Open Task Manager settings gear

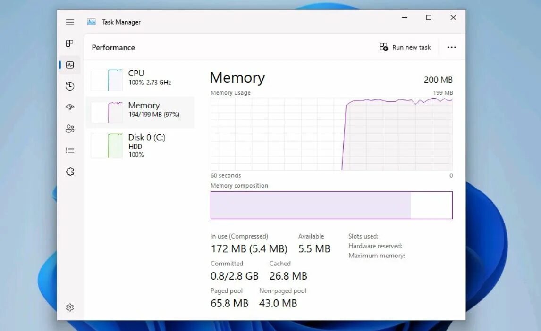[x=70, y=307]
